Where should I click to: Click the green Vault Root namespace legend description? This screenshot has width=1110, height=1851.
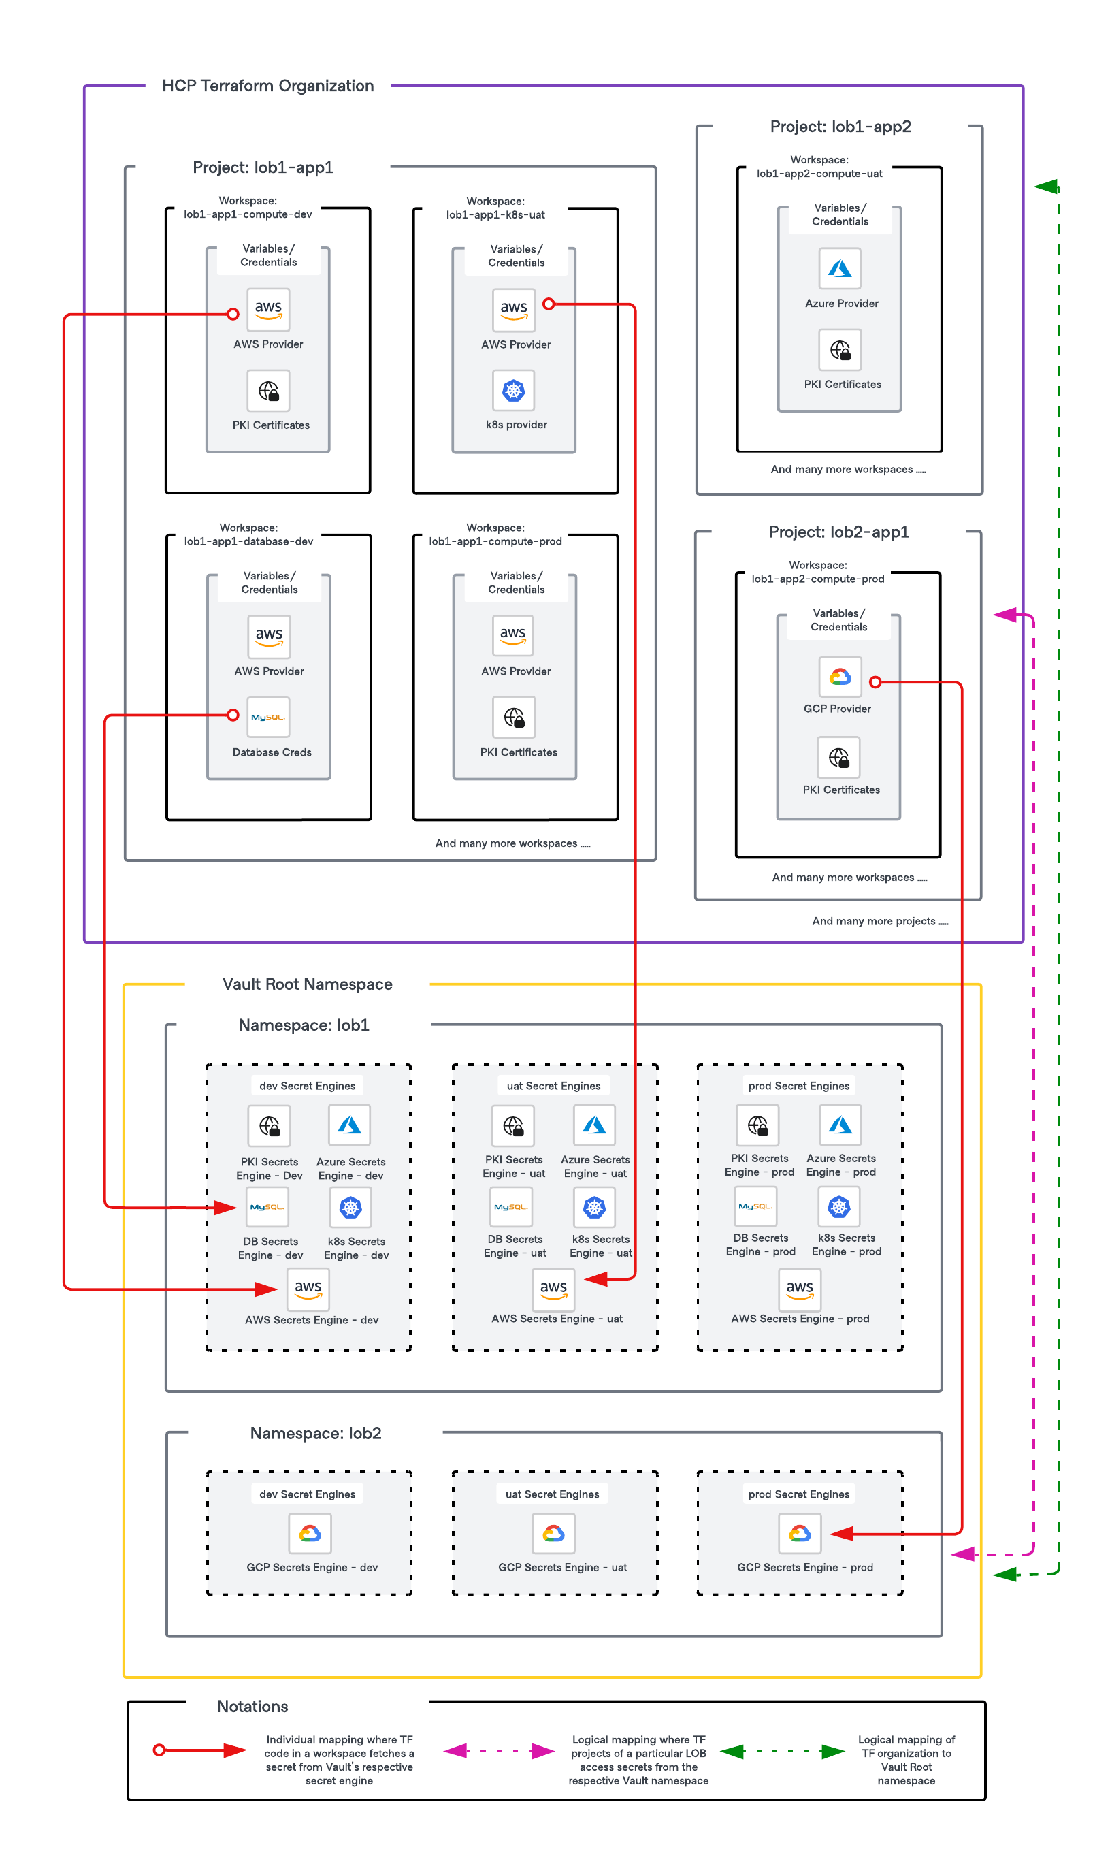[x=906, y=1760]
